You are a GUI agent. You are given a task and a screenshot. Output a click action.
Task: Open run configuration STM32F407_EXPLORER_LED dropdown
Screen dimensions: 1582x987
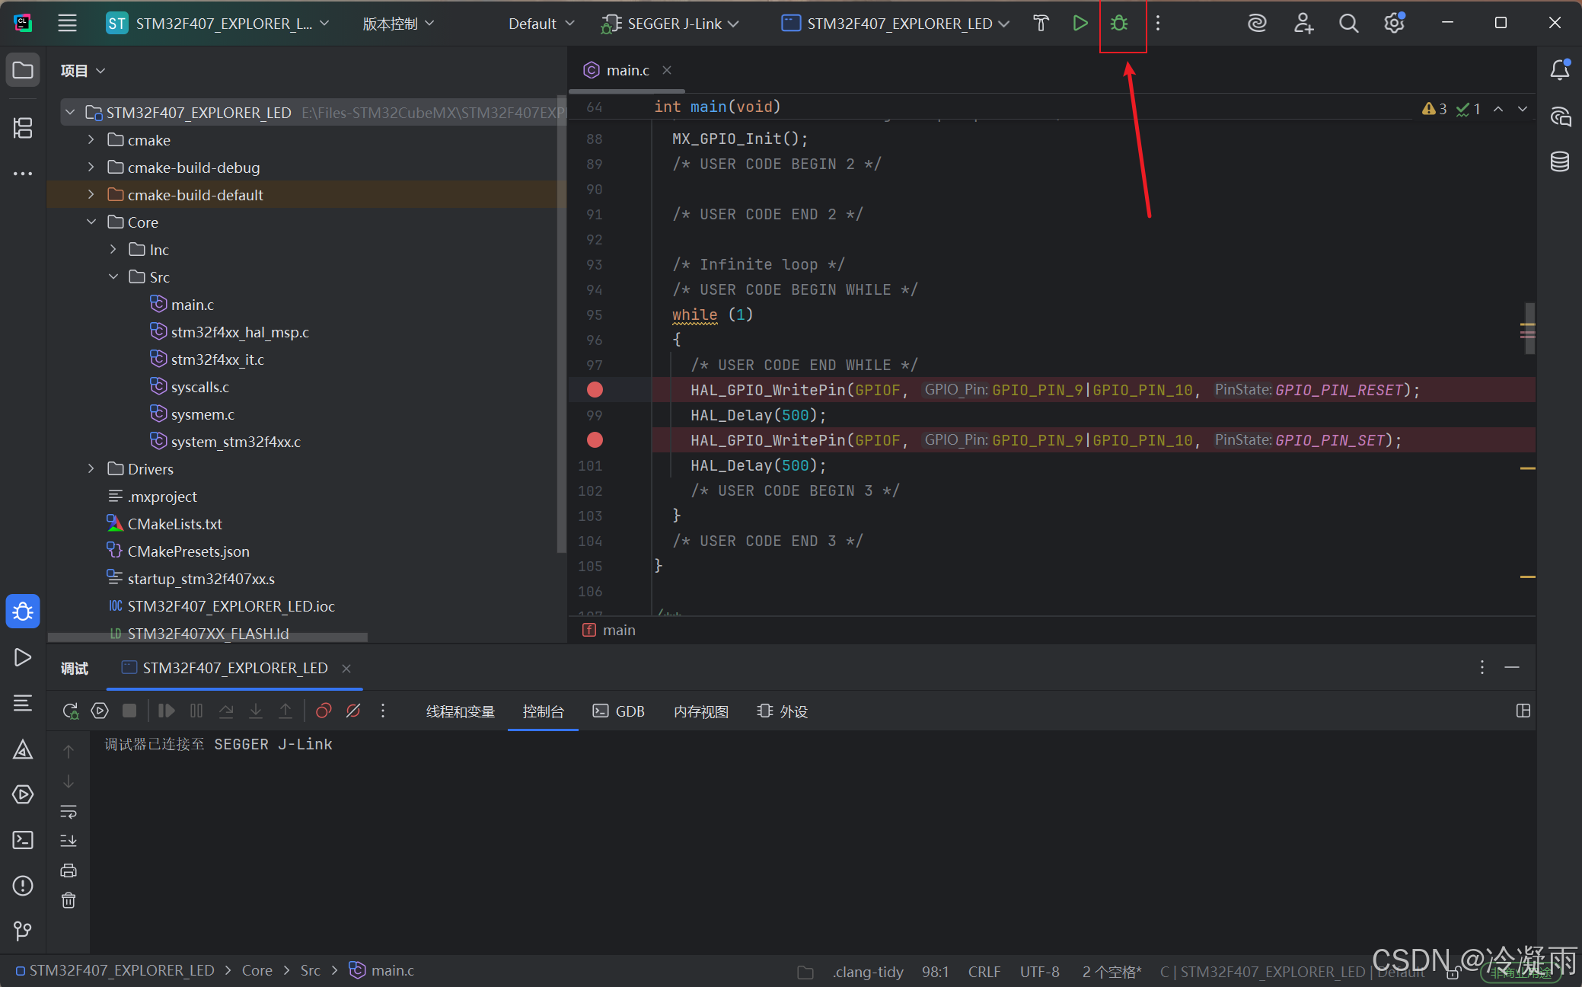point(895,24)
